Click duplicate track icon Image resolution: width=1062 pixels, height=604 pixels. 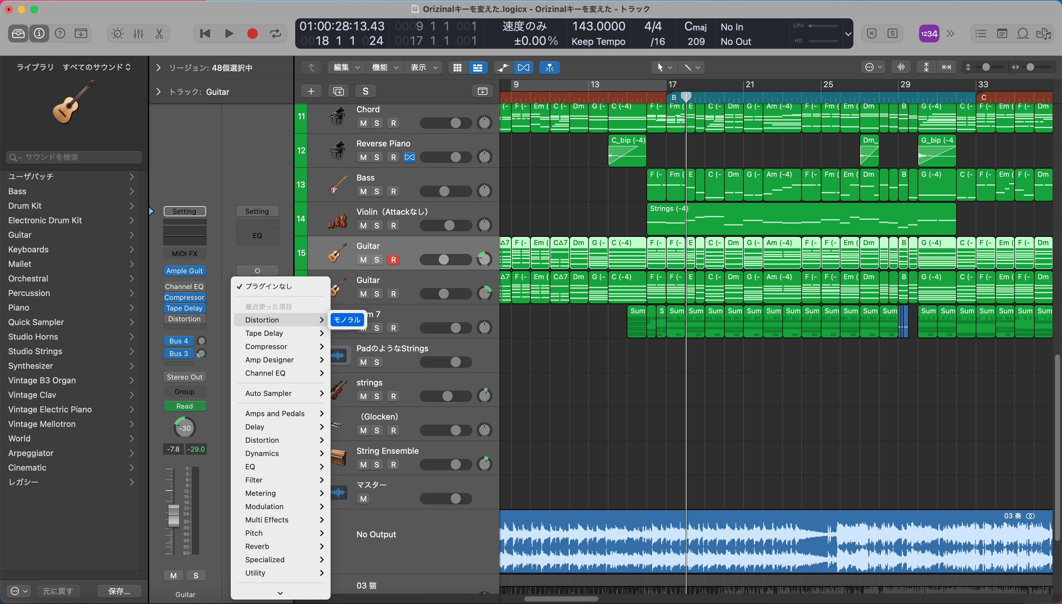pos(338,91)
